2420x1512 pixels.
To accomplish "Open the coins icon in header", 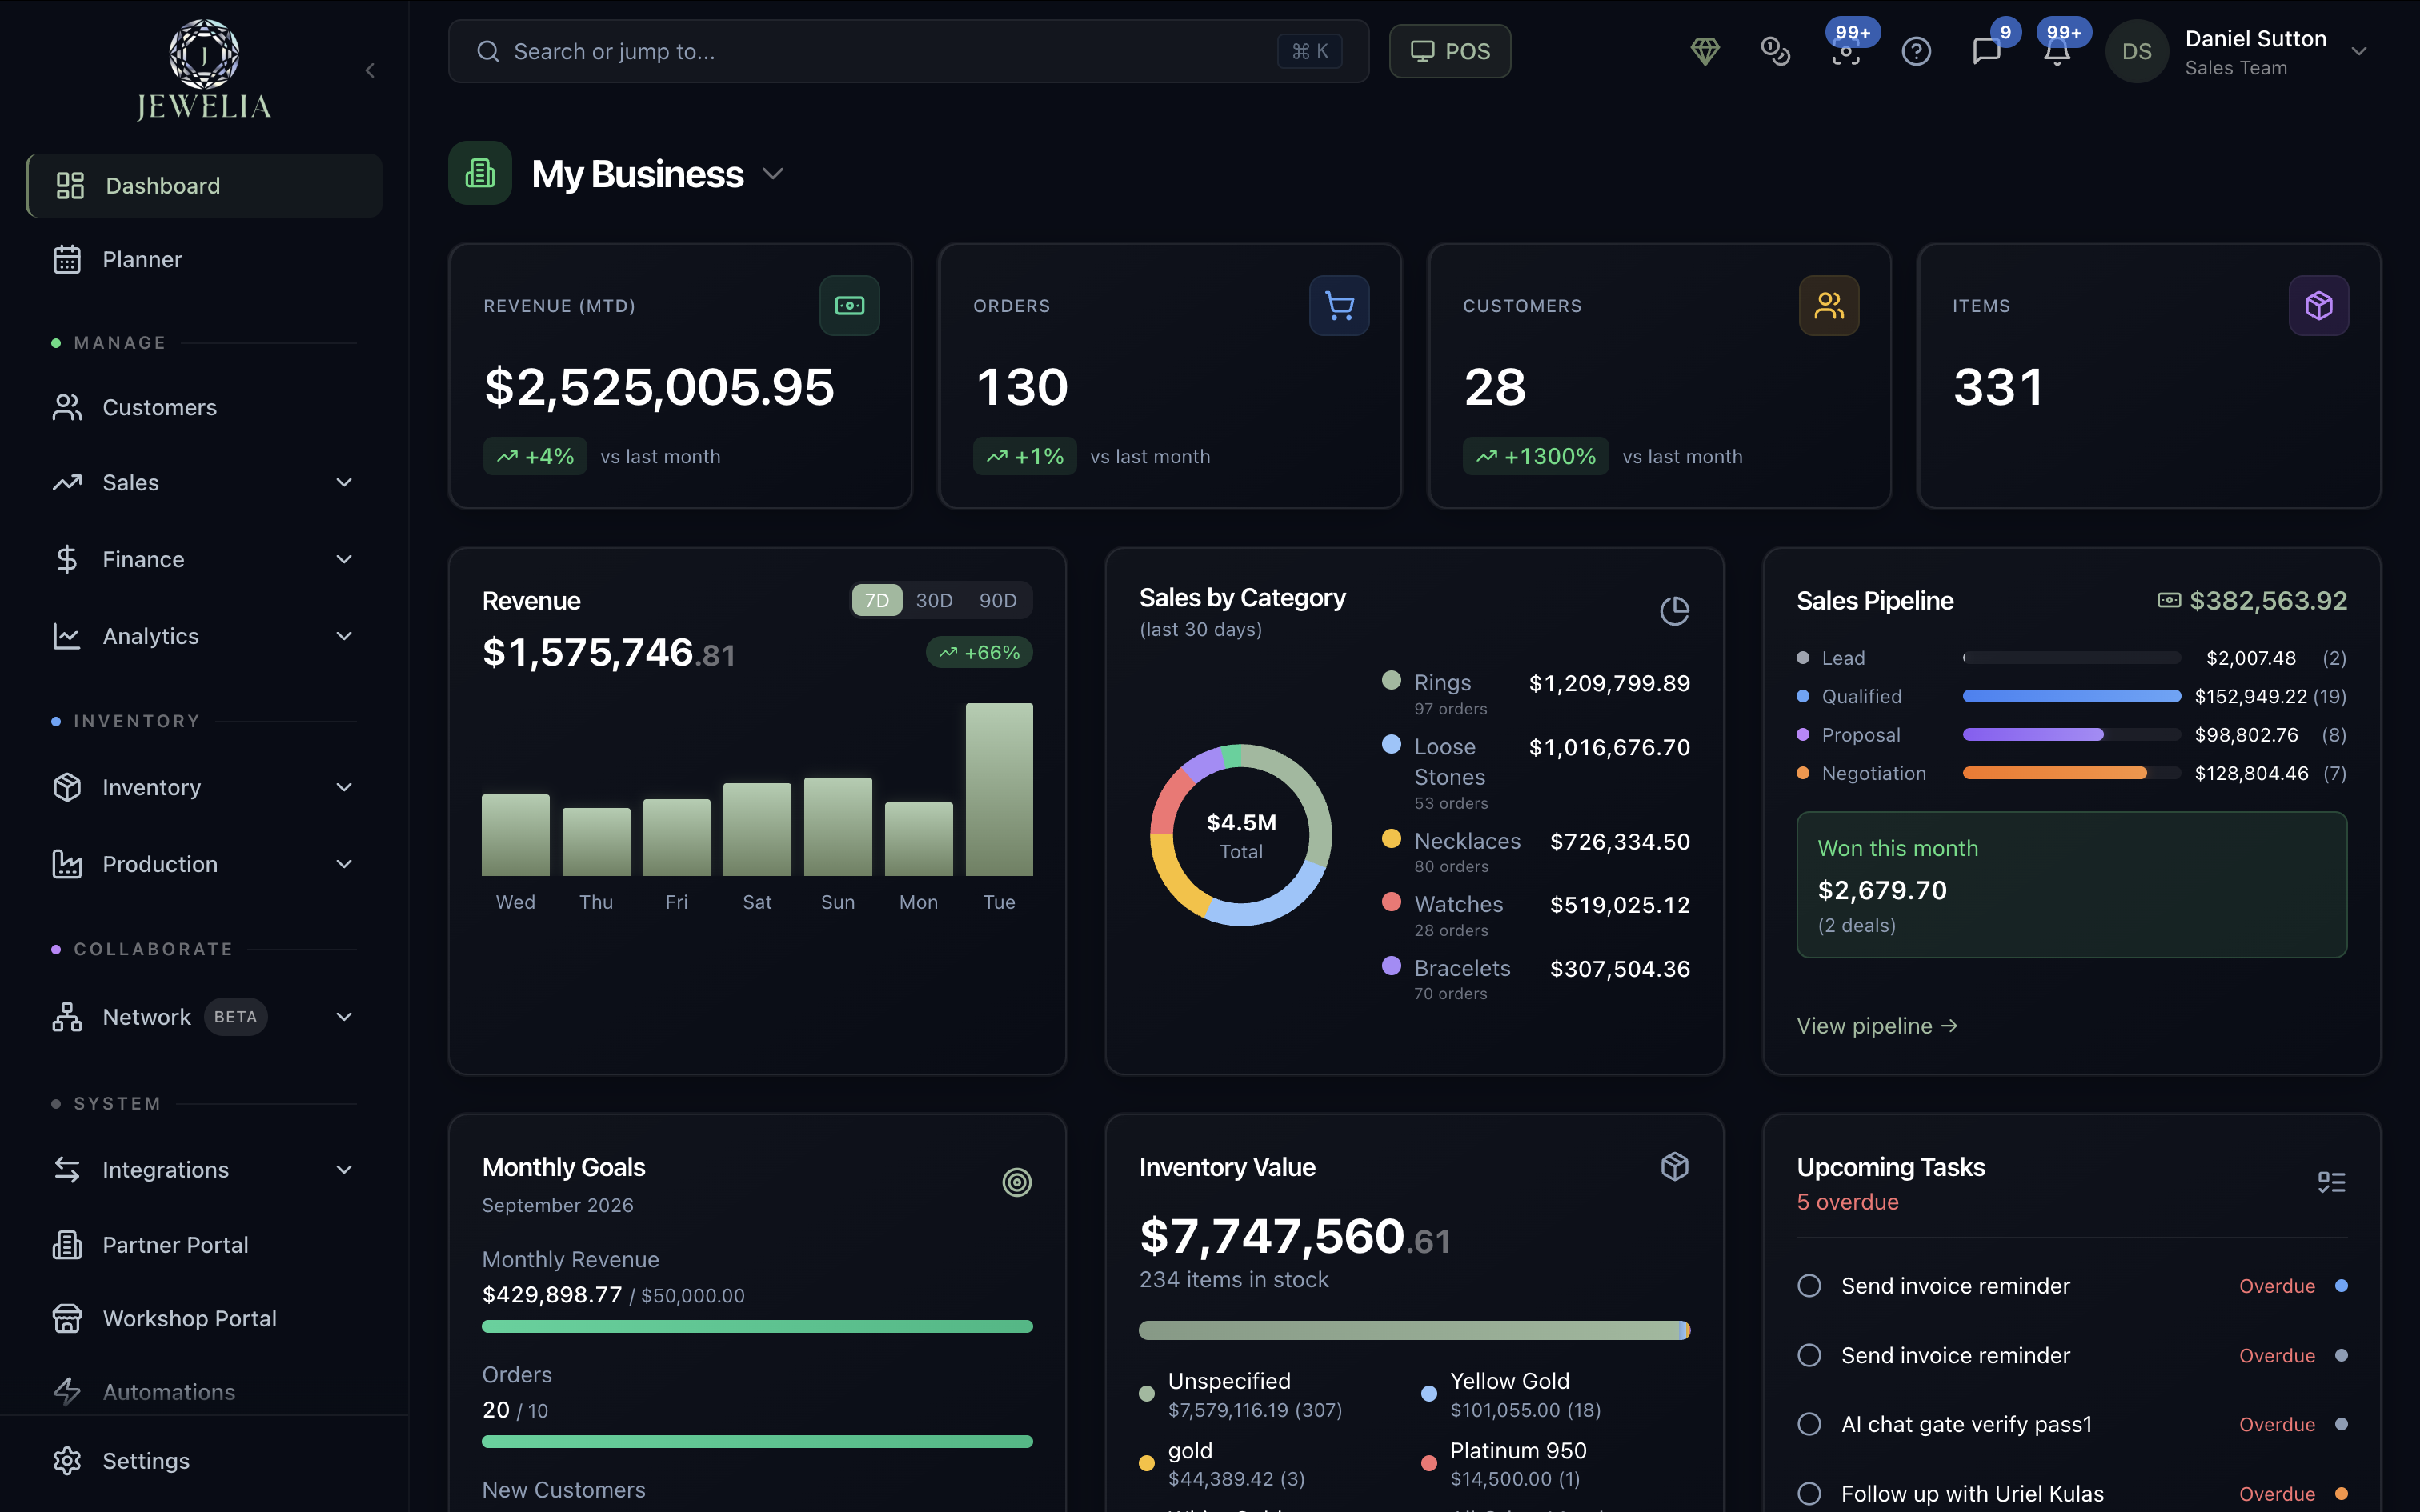I will pyautogui.click(x=1775, y=51).
